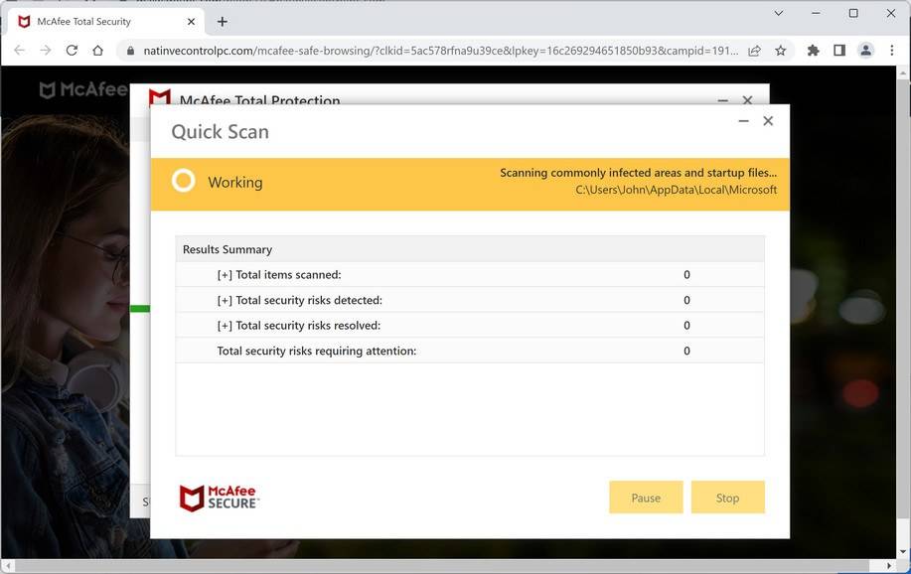Open the Chrome three-dot menu
The height and width of the screenshot is (574, 911).
[892, 51]
